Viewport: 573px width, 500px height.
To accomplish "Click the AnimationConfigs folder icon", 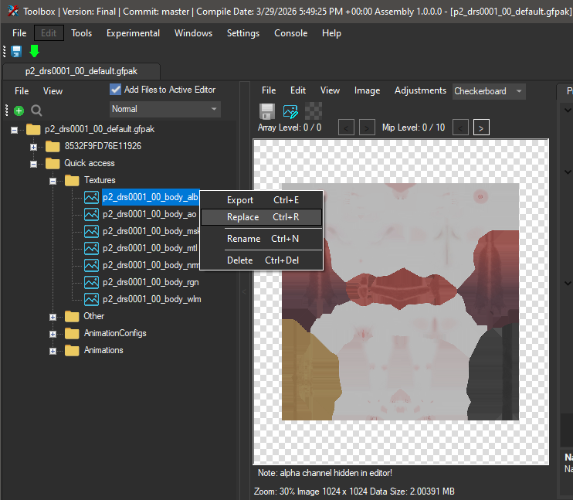I will 72,333.
